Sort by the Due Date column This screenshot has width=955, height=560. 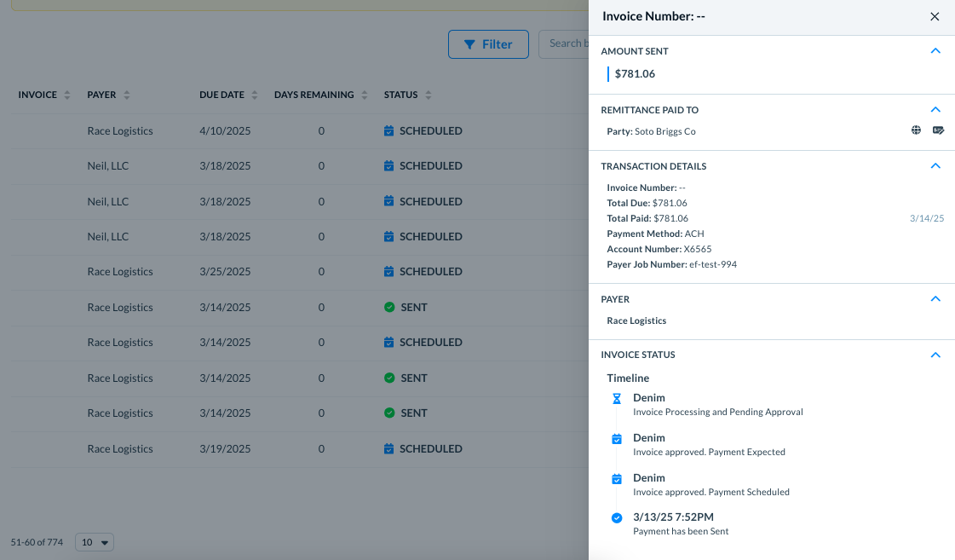[255, 95]
